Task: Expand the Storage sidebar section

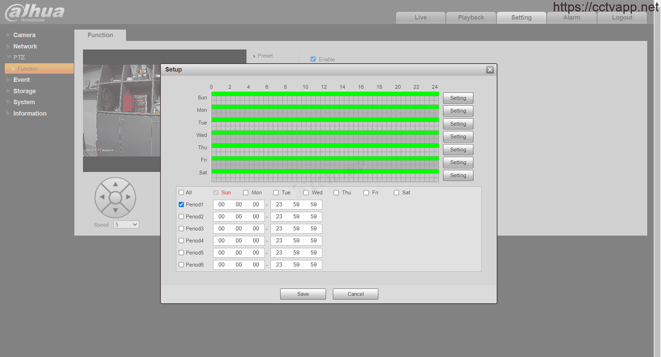Action: pos(24,91)
